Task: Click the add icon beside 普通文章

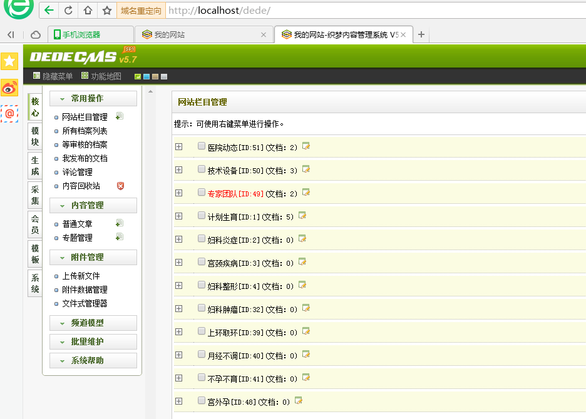Action: tap(120, 223)
